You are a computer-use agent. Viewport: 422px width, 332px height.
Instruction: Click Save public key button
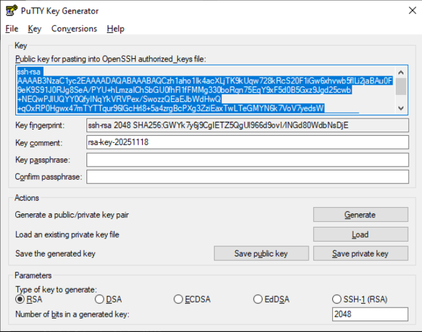click(261, 254)
